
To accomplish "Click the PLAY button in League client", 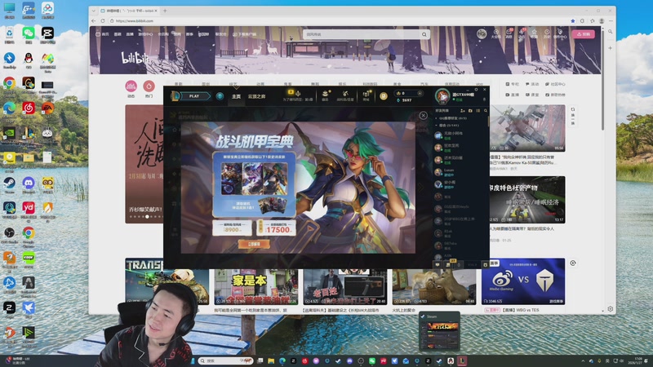I will [x=194, y=96].
